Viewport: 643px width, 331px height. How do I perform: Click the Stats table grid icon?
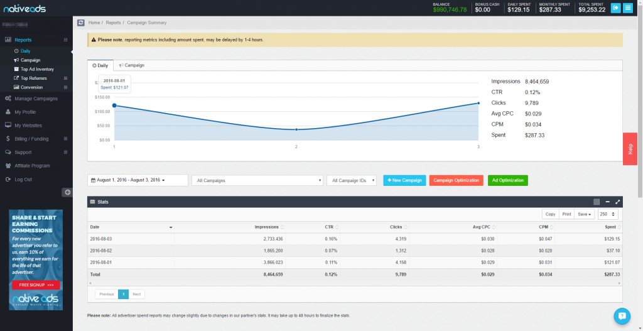point(92,202)
